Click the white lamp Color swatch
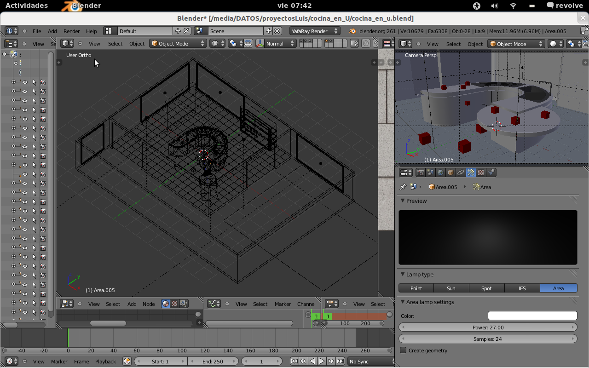589x368 pixels. point(532,316)
